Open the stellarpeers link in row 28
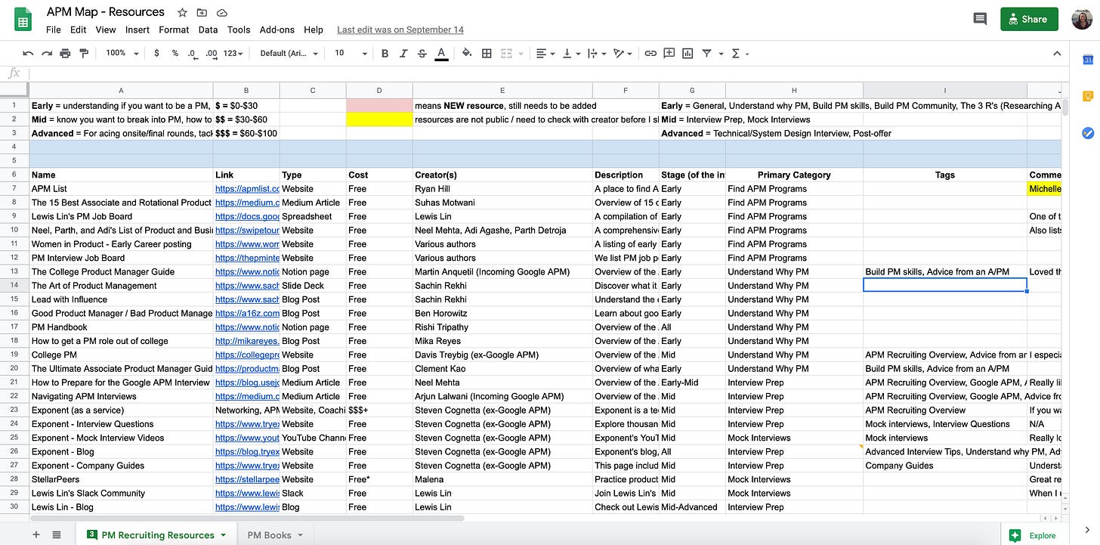The image size is (1100, 545). 247,479
